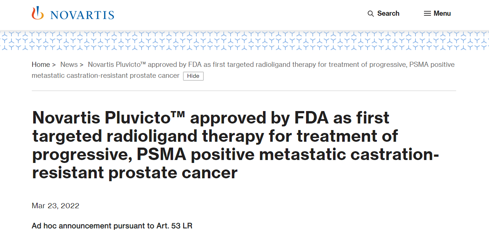This screenshot has width=489, height=236.
Task: Open search via magnifying glass icon
Action: pos(371,14)
